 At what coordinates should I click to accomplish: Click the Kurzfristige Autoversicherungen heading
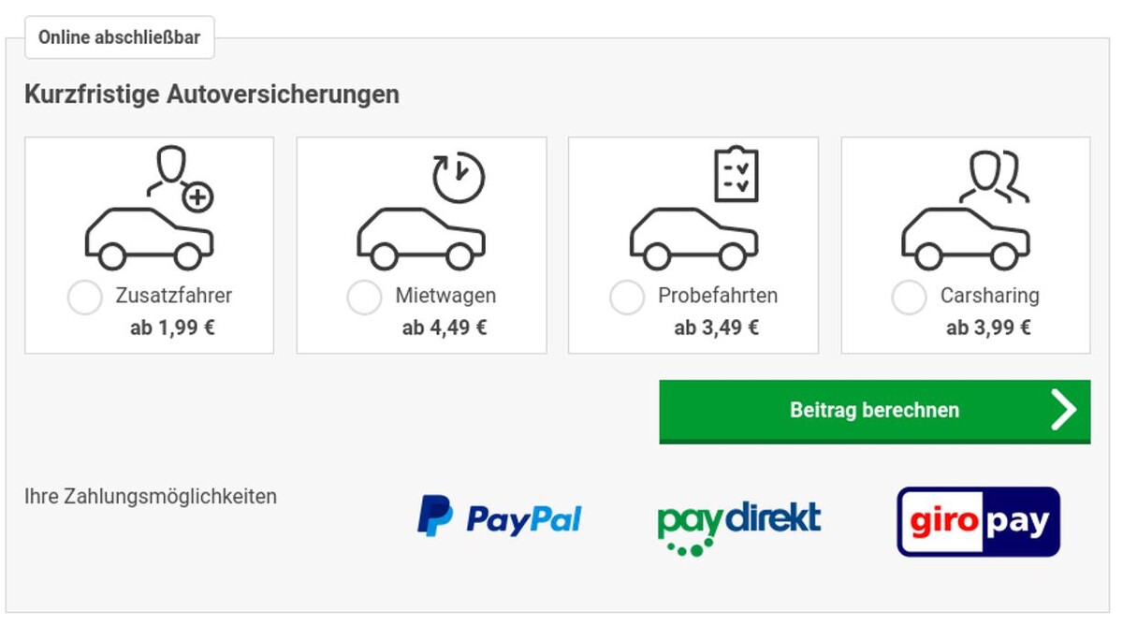pos(211,94)
